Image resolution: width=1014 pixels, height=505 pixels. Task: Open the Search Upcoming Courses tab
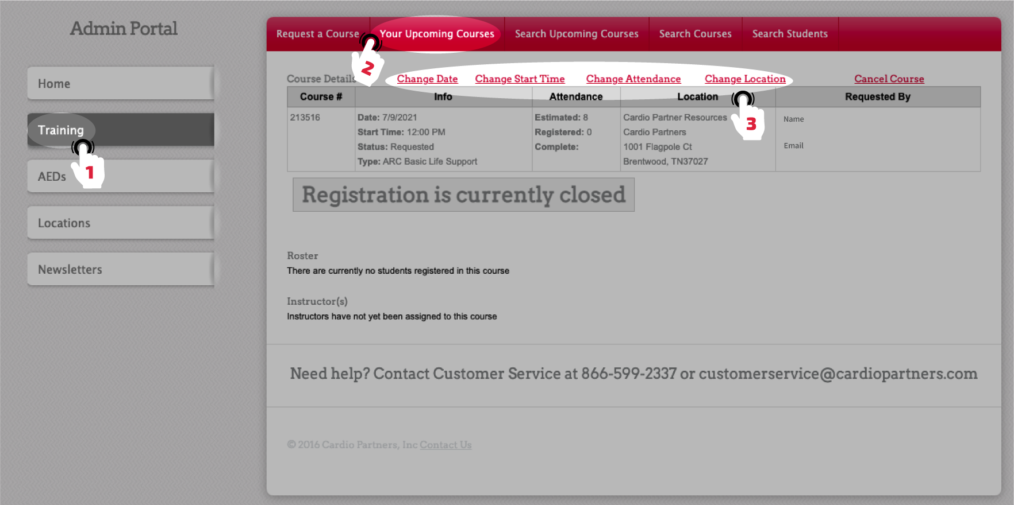click(577, 34)
